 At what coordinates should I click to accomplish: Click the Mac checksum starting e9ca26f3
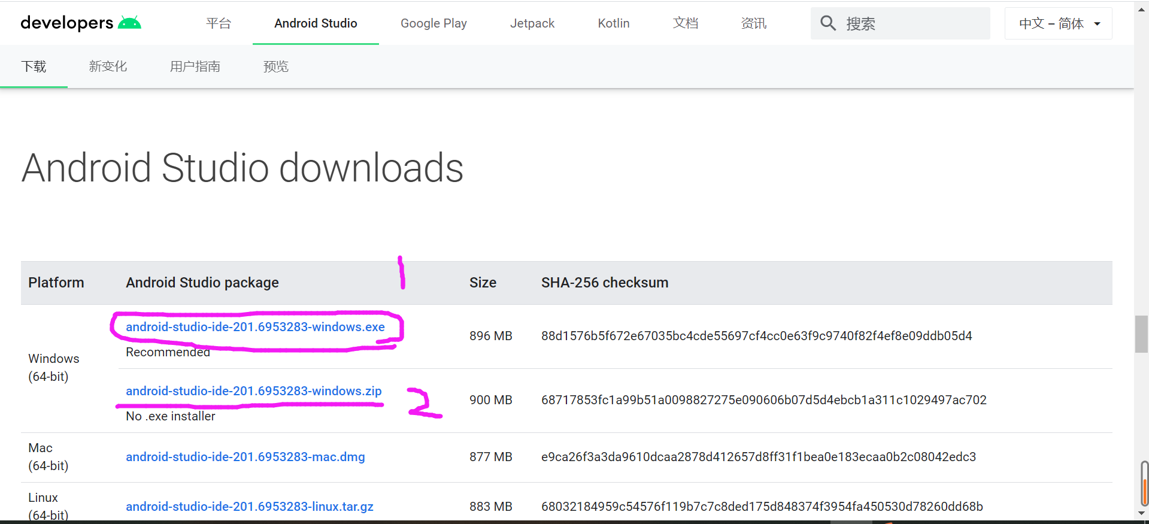tap(759, 457)
